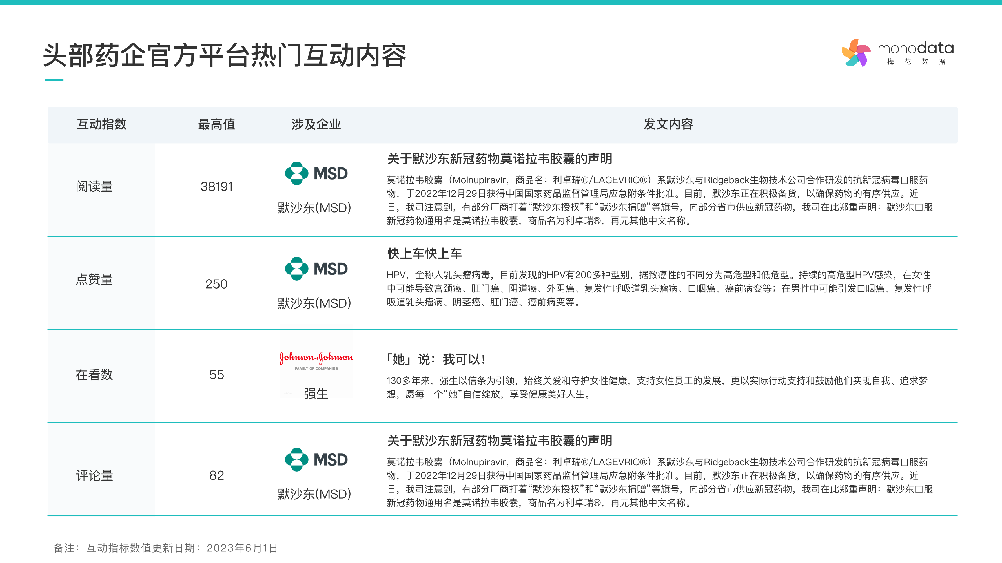Click the mohodata pinwheel logo icon

(x=856, y=53)
